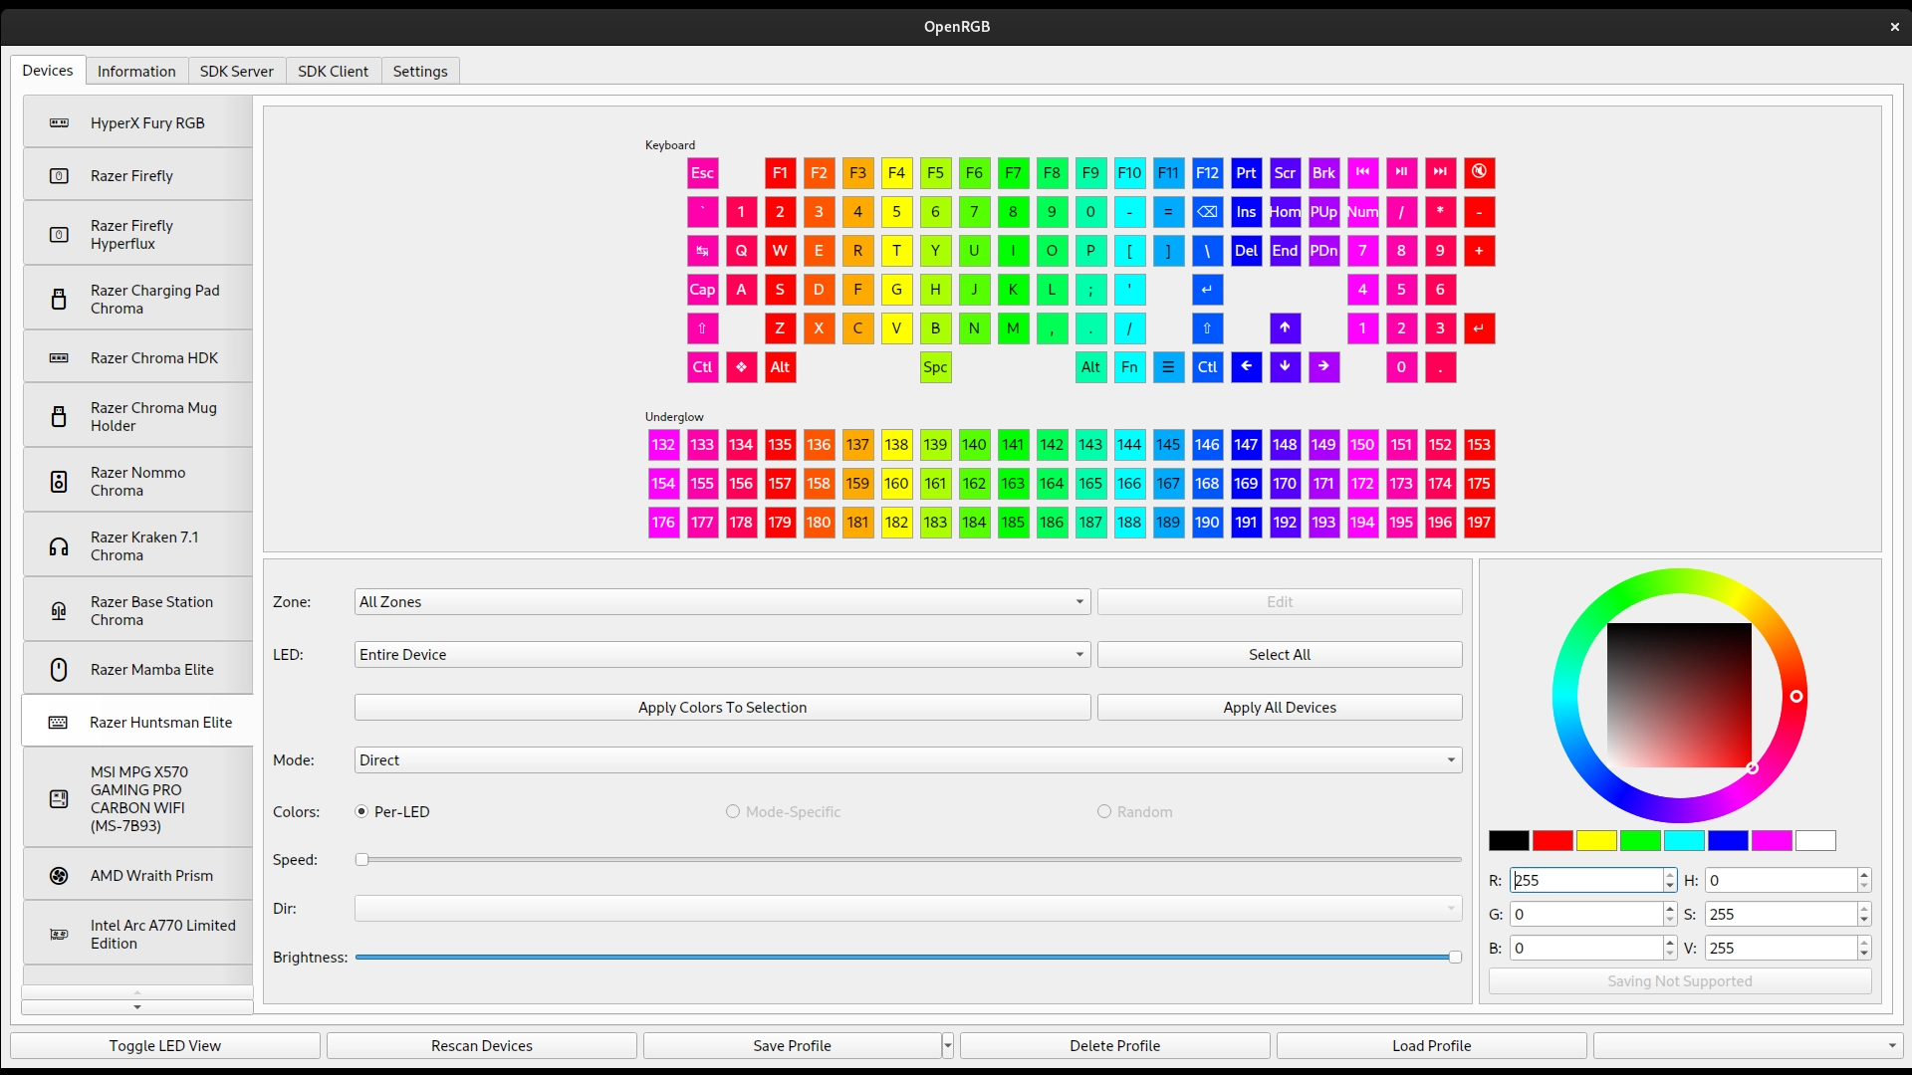Viewport: 1912px width, 1075px height.
Task: Open the Zone dropdown showing All Zones
Action: coord(721,601)
